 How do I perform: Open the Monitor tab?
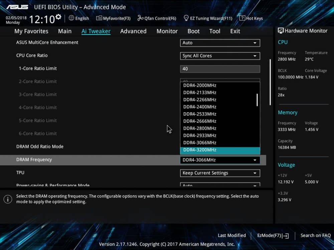[x=167, y=31]
